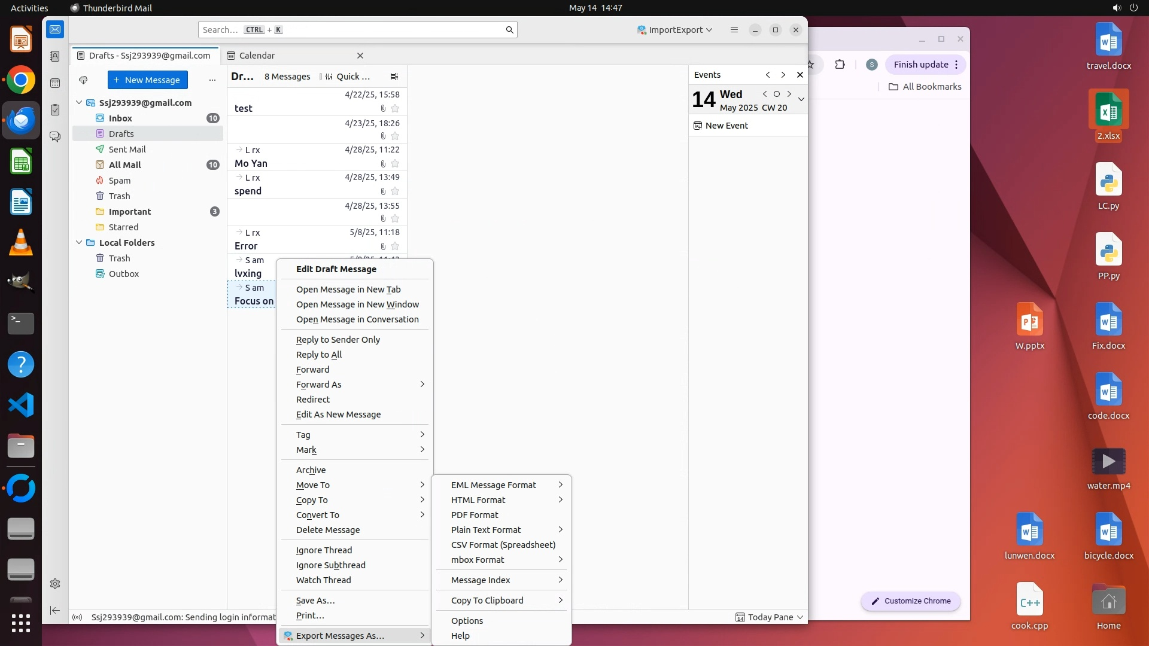Click the Get Messages cloud icon

pyautogui.click(x=83, y=80)
